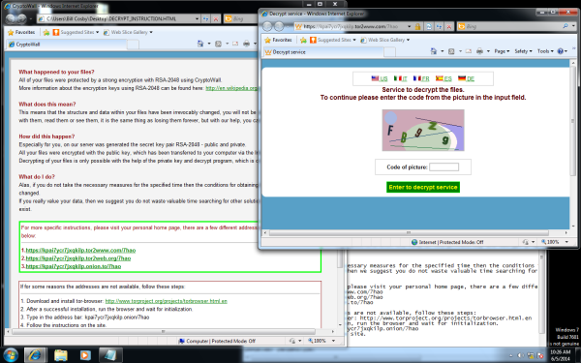The image size is (581, 363).
Task: Click Bing search magnifier in Decrypt service window
Action: [566, 26]
